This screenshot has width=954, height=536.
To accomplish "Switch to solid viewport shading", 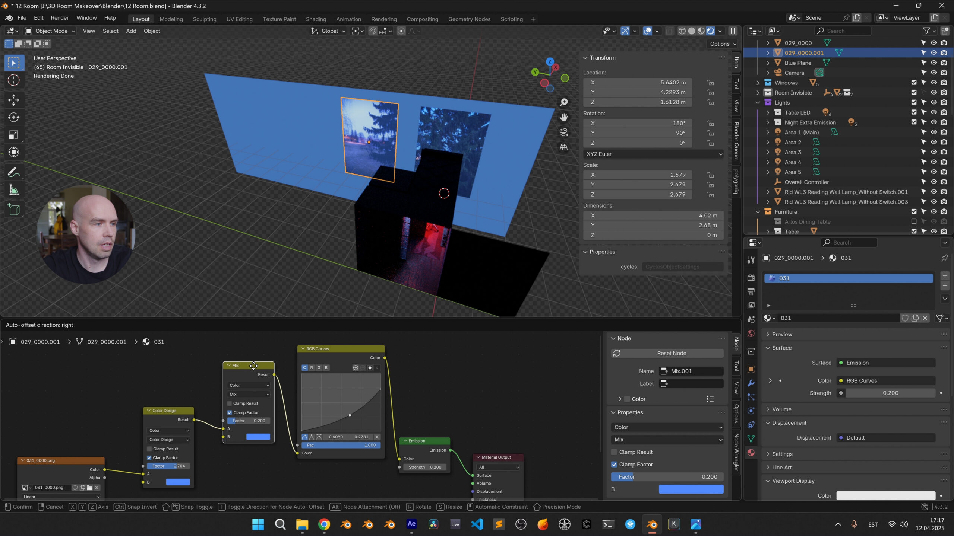I will (x=692, y=31).
